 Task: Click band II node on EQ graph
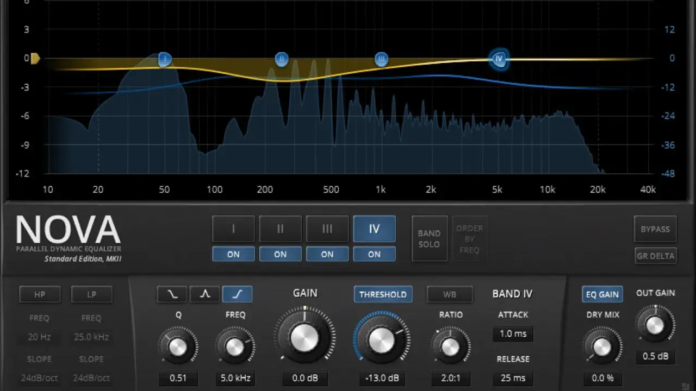click(281, 60)
